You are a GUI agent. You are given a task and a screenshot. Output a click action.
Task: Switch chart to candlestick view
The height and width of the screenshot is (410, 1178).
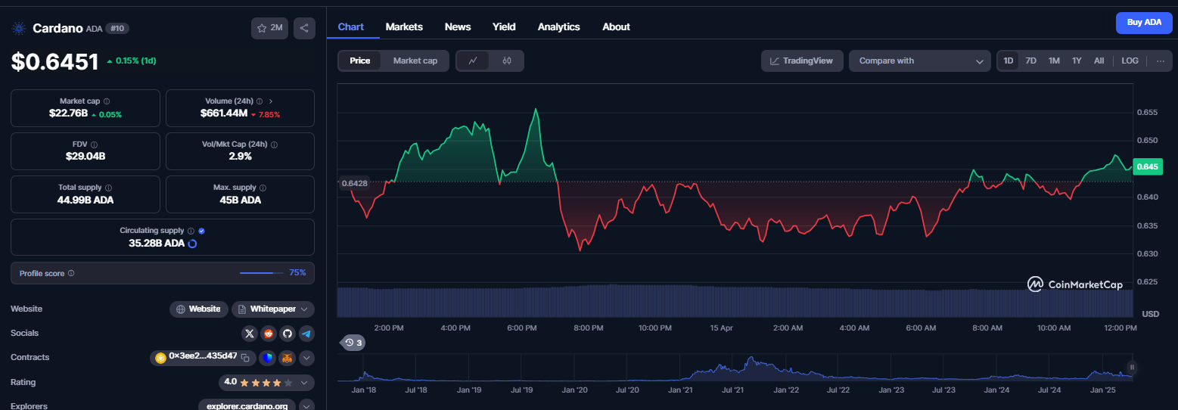pos(507,61)
